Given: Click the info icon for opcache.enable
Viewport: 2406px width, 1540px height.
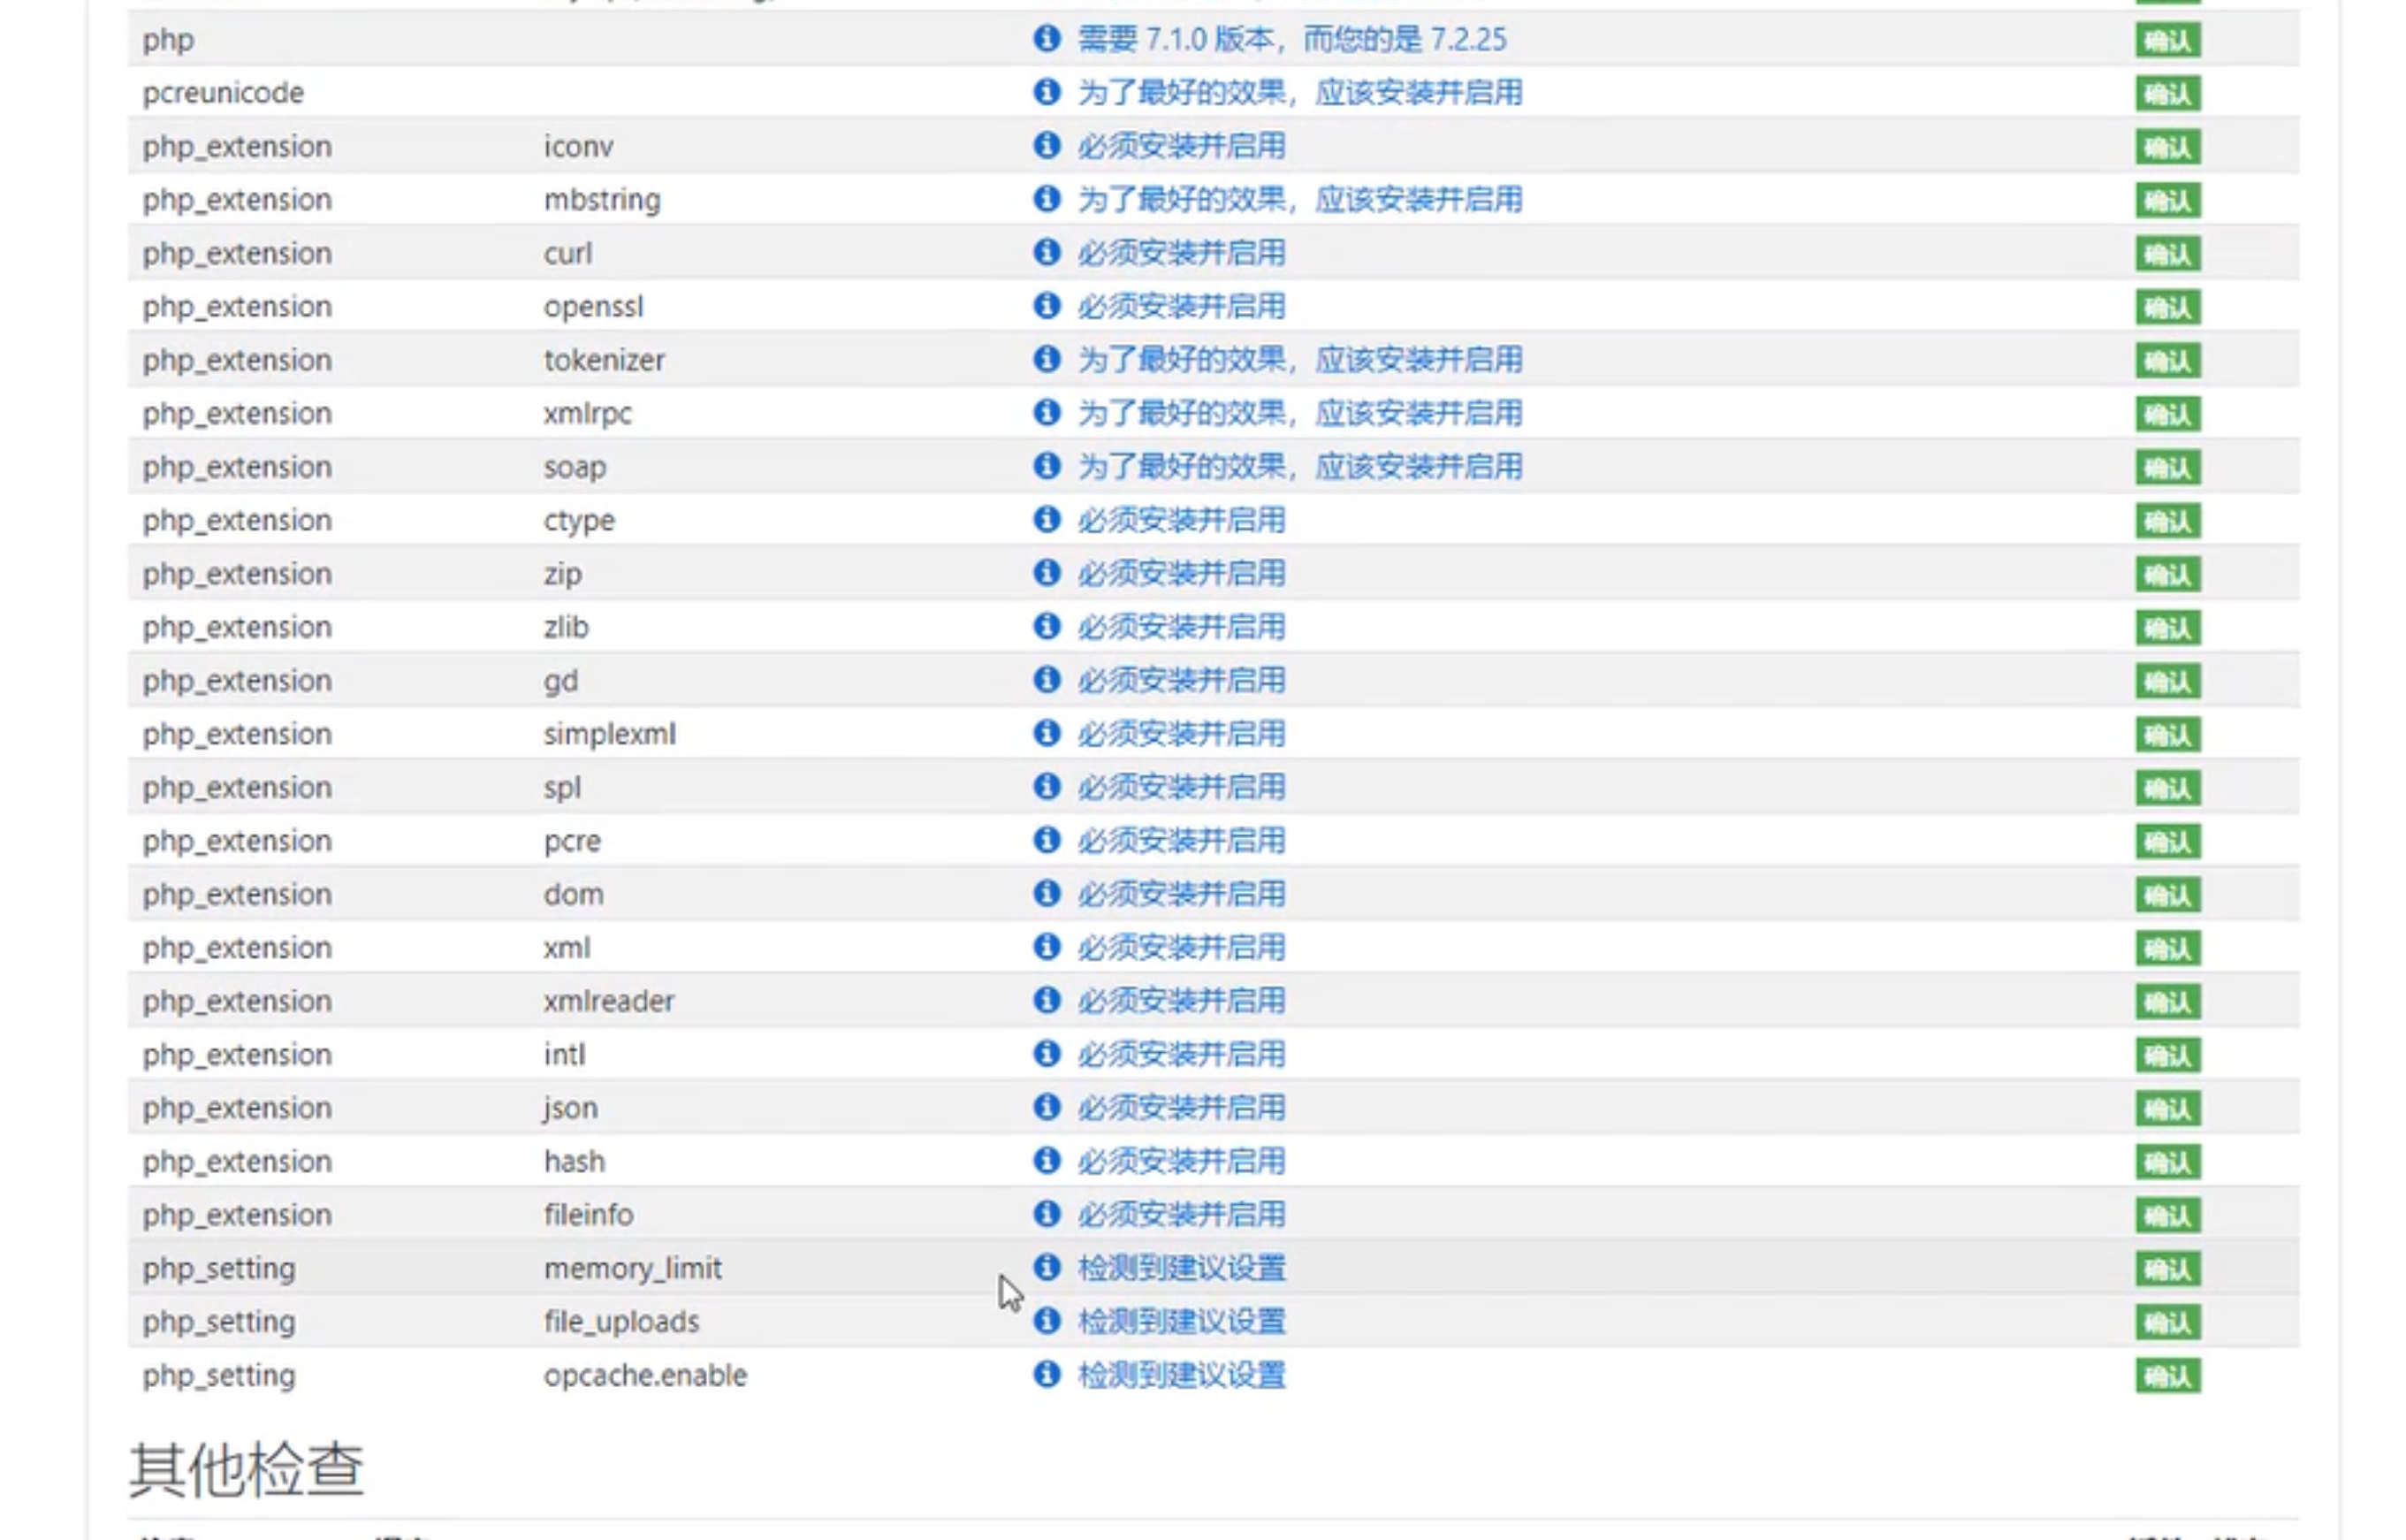Looking at the screenshot, I should pyautogui.click(x=1046, y=1375).
